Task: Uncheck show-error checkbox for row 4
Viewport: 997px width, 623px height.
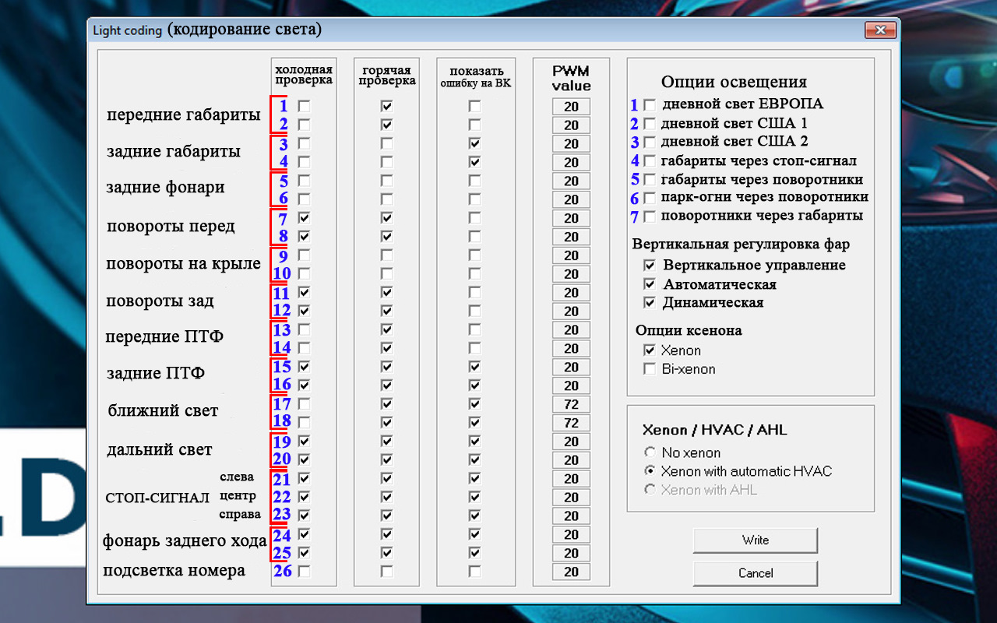Action: click(x=474, y=162)
